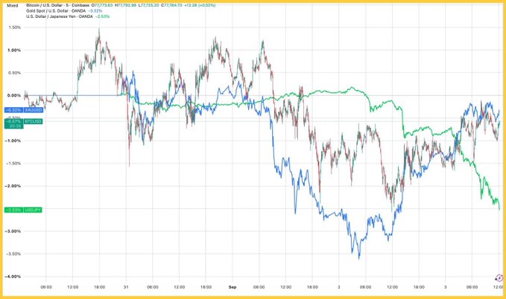Open the Mixed scale mode label
The height and width of the screenshot is (299, 506).
coord(13,5)
